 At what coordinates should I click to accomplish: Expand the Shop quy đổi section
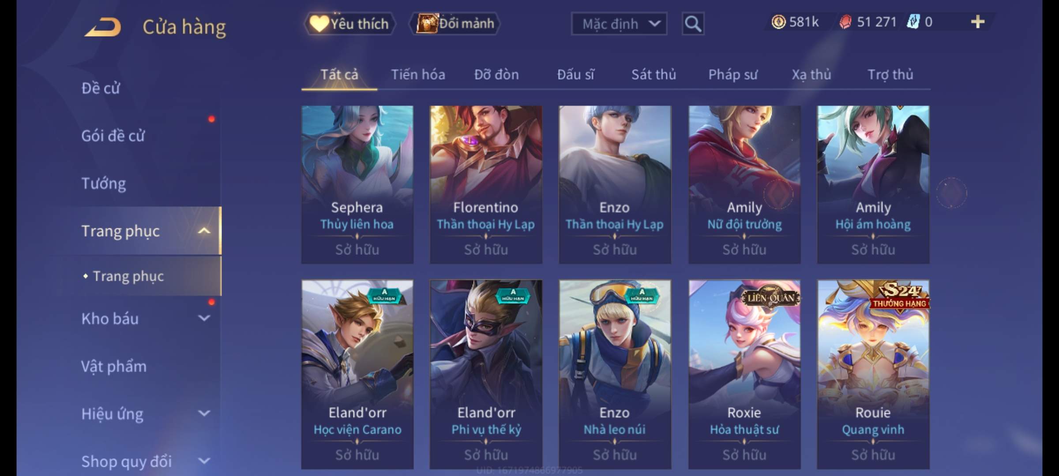(204, 461)
